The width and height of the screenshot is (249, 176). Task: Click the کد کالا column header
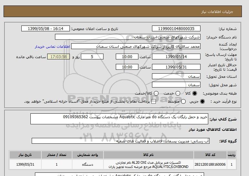click(210, 155)
